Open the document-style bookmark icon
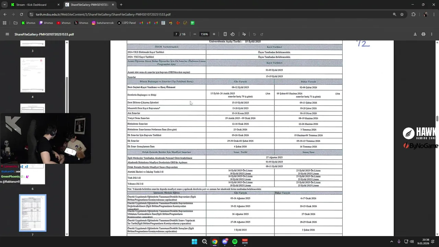The height and width of the screenshot is (247, 439). [163, 23]
